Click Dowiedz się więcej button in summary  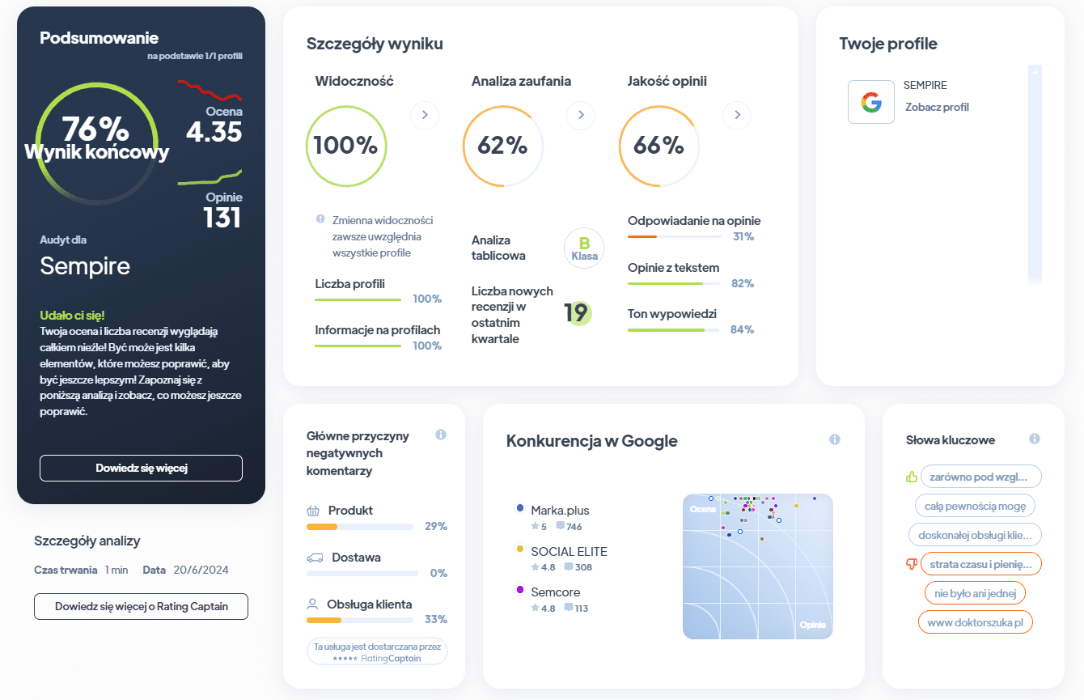141,468
